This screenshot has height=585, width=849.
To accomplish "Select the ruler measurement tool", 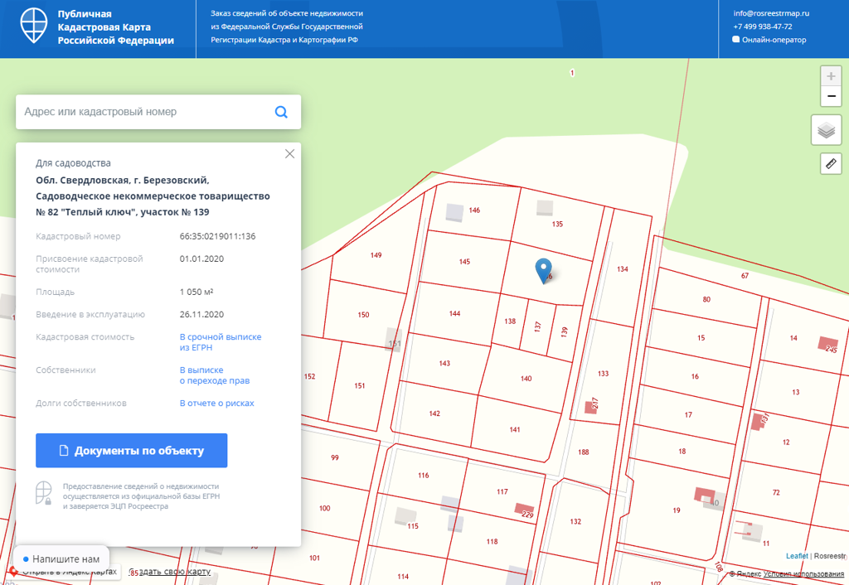I will (831, 163).
